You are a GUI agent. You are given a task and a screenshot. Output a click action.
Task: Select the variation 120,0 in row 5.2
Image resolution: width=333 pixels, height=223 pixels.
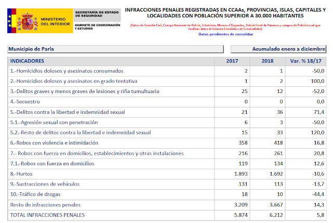point(318,133)
